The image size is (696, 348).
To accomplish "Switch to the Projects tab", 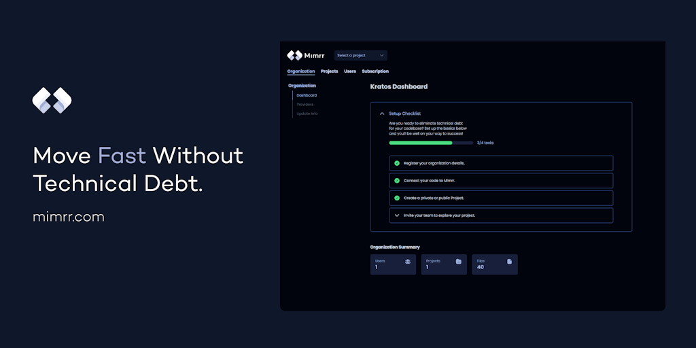I will [330, 71].
